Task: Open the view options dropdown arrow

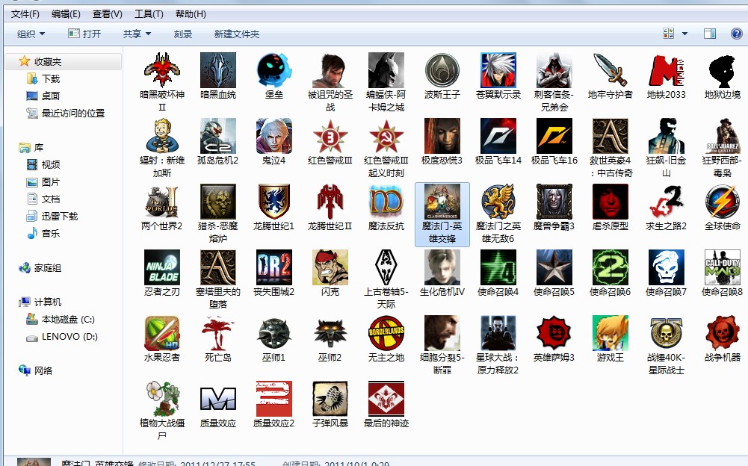Action: [x=684, y=34]
